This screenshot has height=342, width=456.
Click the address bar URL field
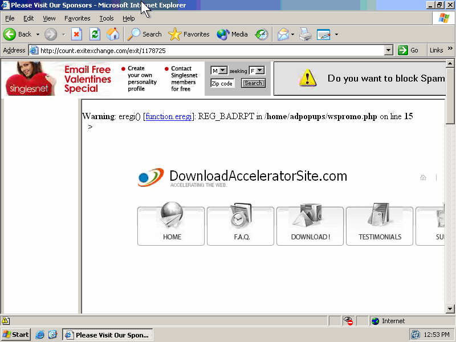[x=211, y=50]
